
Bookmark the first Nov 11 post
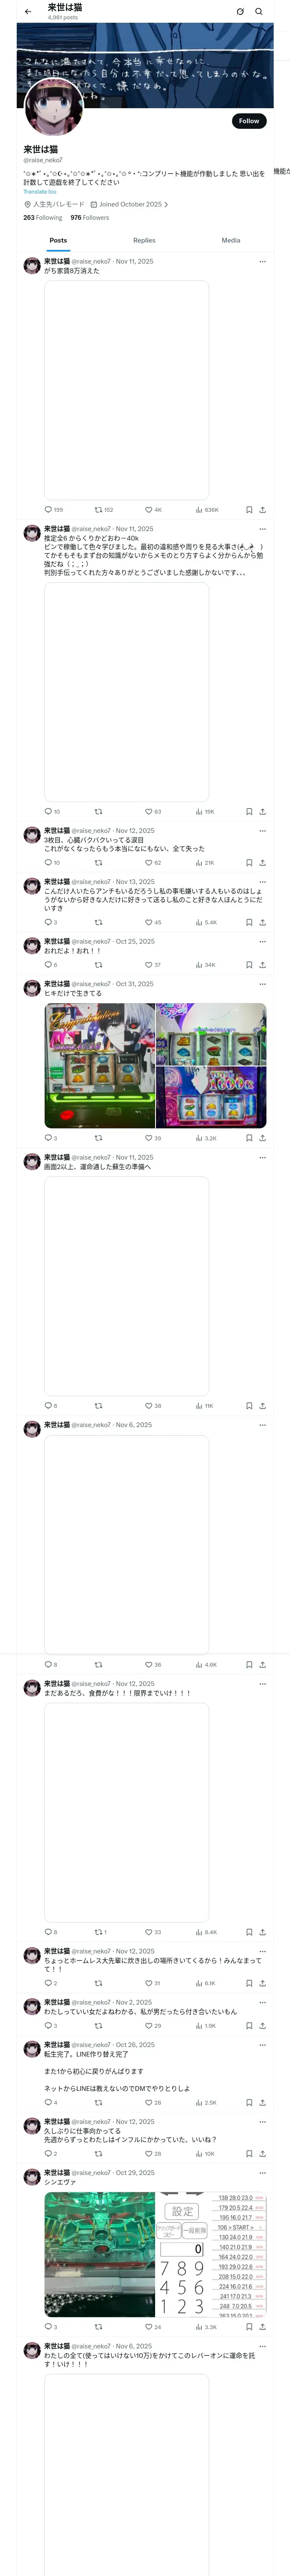pyautogui.click(x=249, y=510)
